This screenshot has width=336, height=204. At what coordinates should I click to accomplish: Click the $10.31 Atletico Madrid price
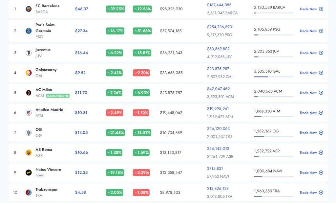click(81, 113)
